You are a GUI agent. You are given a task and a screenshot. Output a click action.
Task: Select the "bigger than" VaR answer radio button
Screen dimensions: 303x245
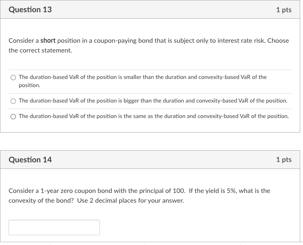click(x=13, y=101)
